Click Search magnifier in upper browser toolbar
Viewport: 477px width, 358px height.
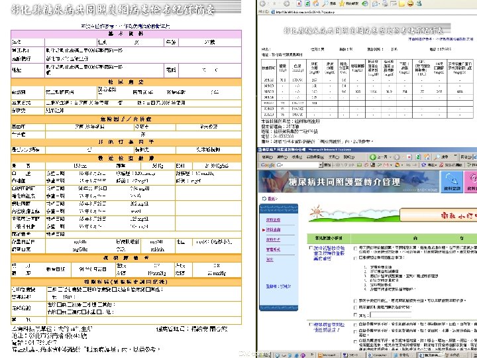click(x=325, y=4)
